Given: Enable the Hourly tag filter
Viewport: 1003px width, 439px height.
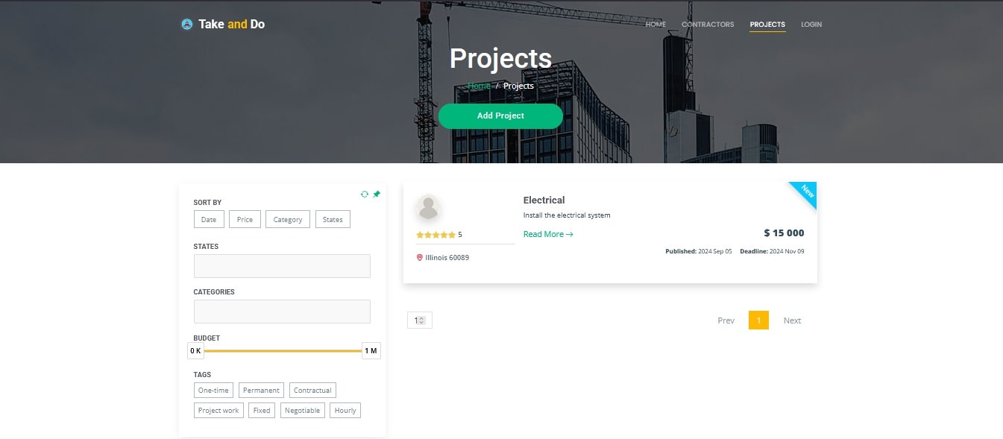Looking at the screenshot, I should [345, 410].
